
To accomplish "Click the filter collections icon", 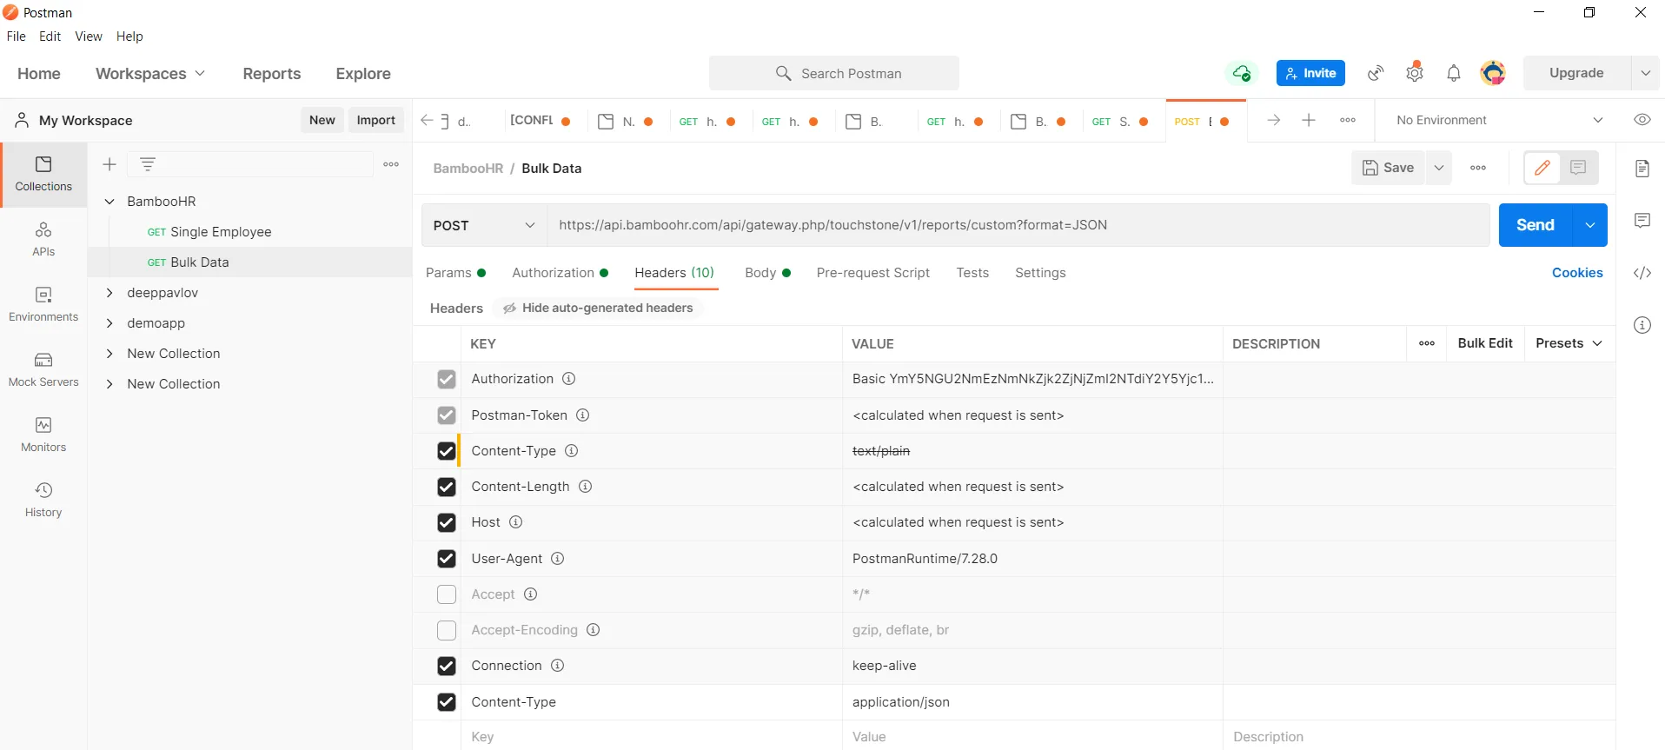I will point(148,164).
